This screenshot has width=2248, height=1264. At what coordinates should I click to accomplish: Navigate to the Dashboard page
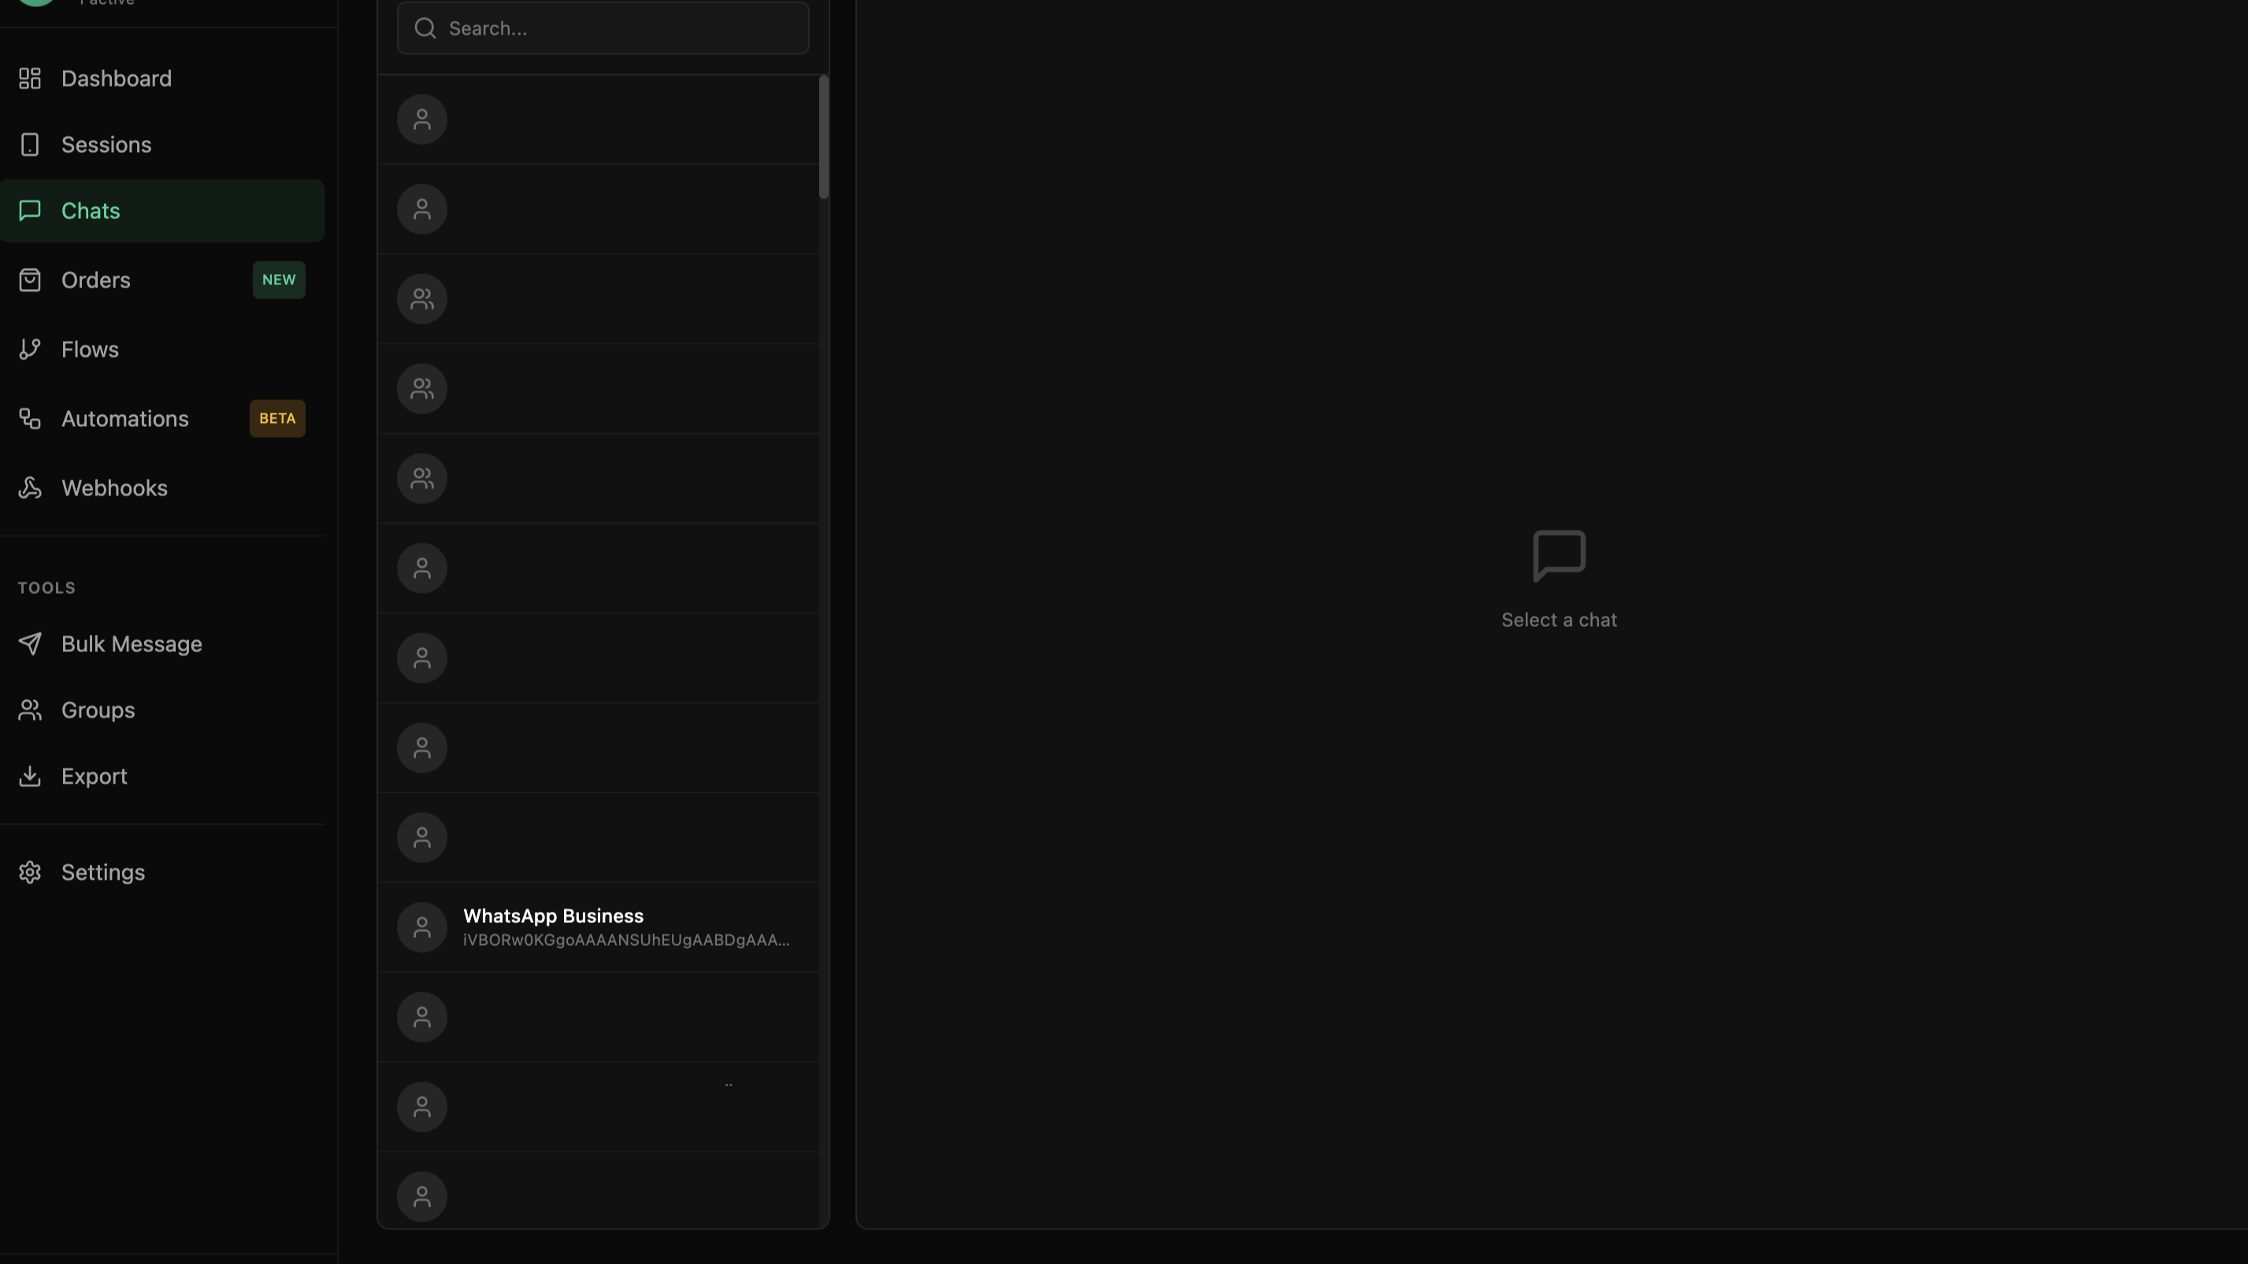tap(116, 79)
